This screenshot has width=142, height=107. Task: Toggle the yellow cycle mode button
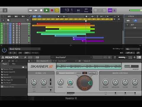57,10
